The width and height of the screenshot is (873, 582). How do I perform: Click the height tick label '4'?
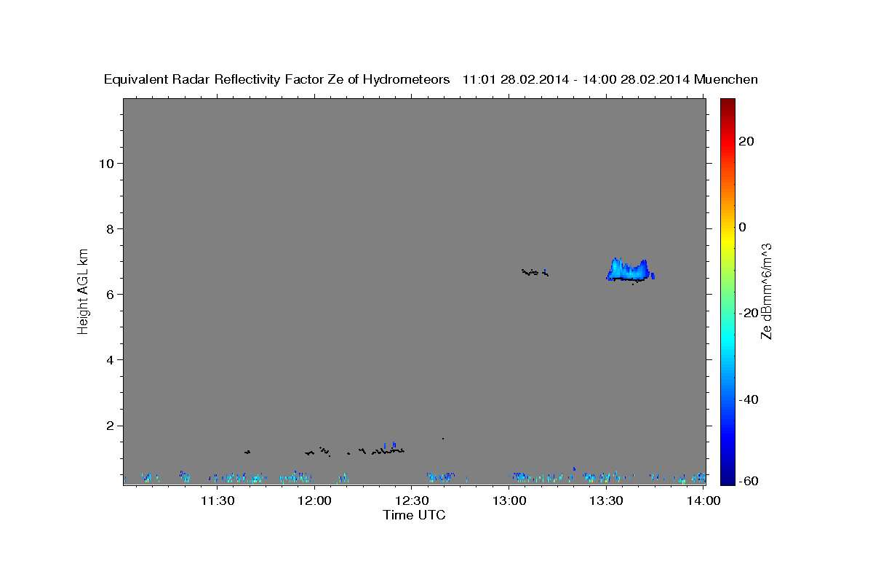(110, 359)
